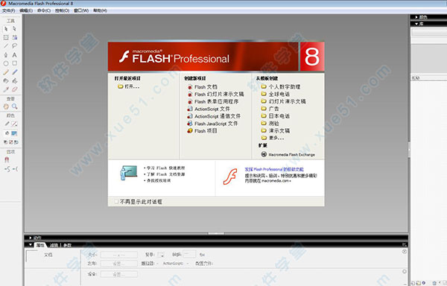Click the Black and White colors button
Image resolution: width=447 pixels, height=286 pixels.
(6, 142)
